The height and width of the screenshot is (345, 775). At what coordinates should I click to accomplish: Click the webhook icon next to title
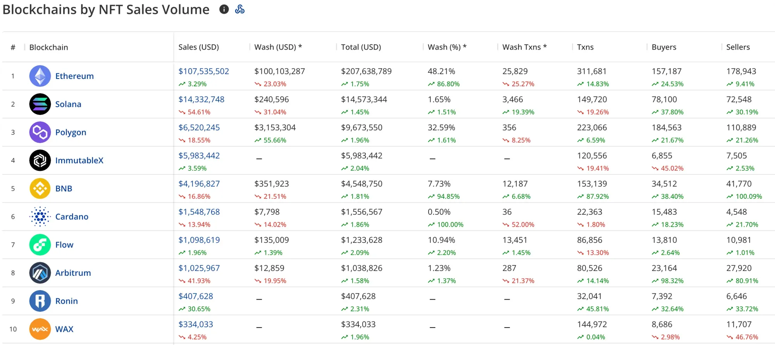240,9
